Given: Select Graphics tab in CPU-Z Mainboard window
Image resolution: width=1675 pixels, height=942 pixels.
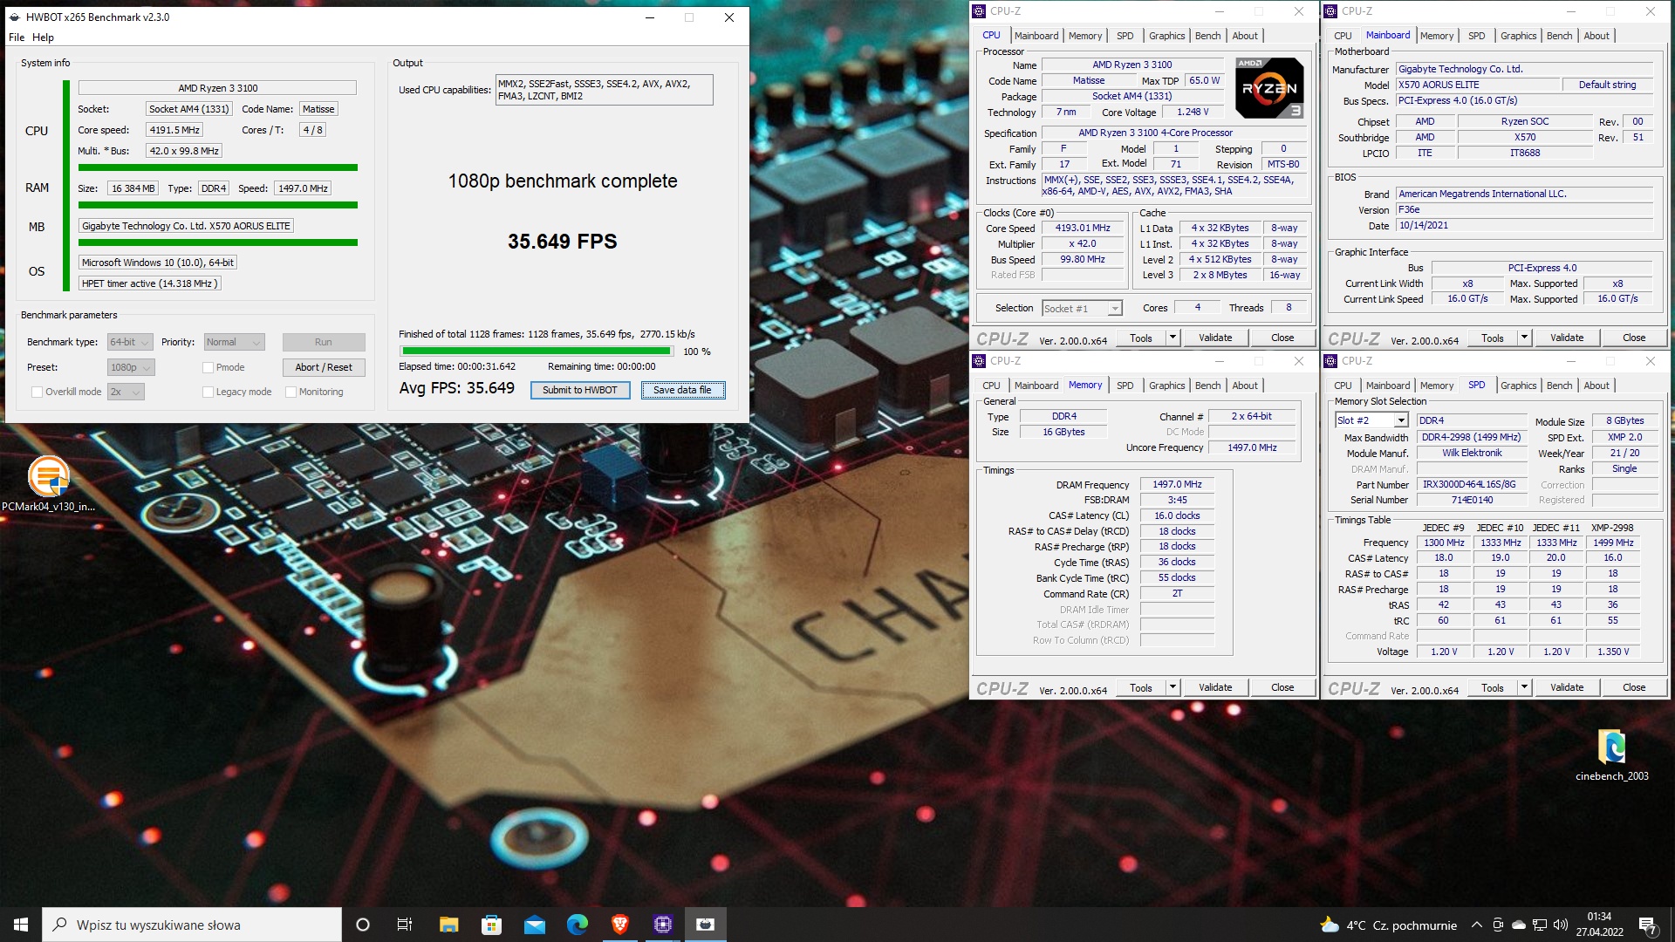Looking at the screenshot, I should [x=1518, y=36].
